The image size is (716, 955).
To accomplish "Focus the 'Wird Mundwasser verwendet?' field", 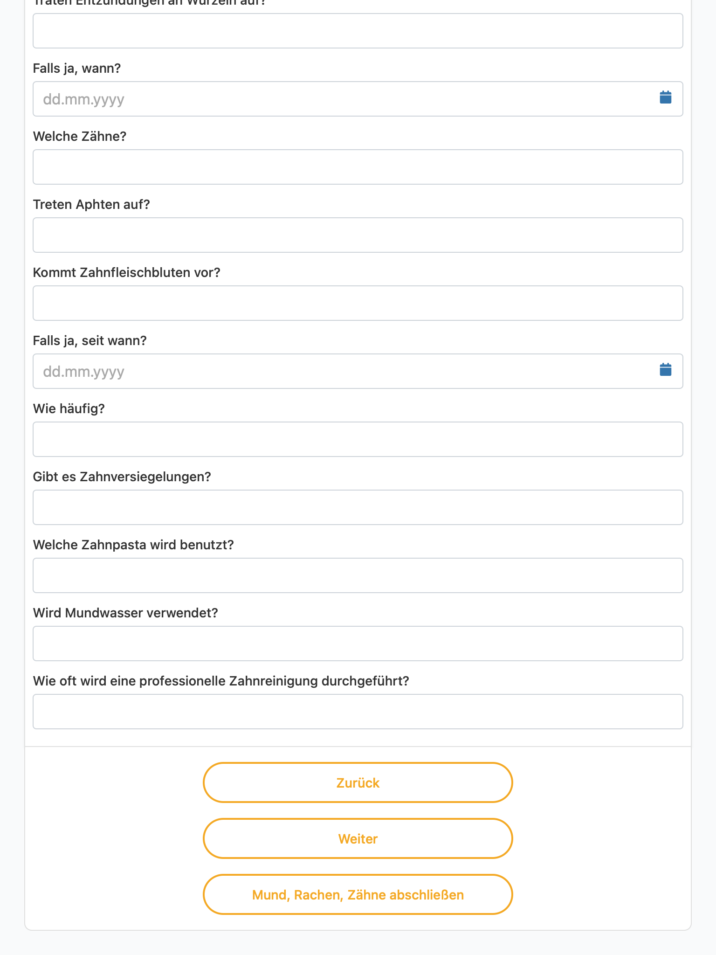I will (x=358, y=644).
